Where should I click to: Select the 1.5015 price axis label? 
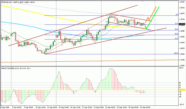click(182, 8)
